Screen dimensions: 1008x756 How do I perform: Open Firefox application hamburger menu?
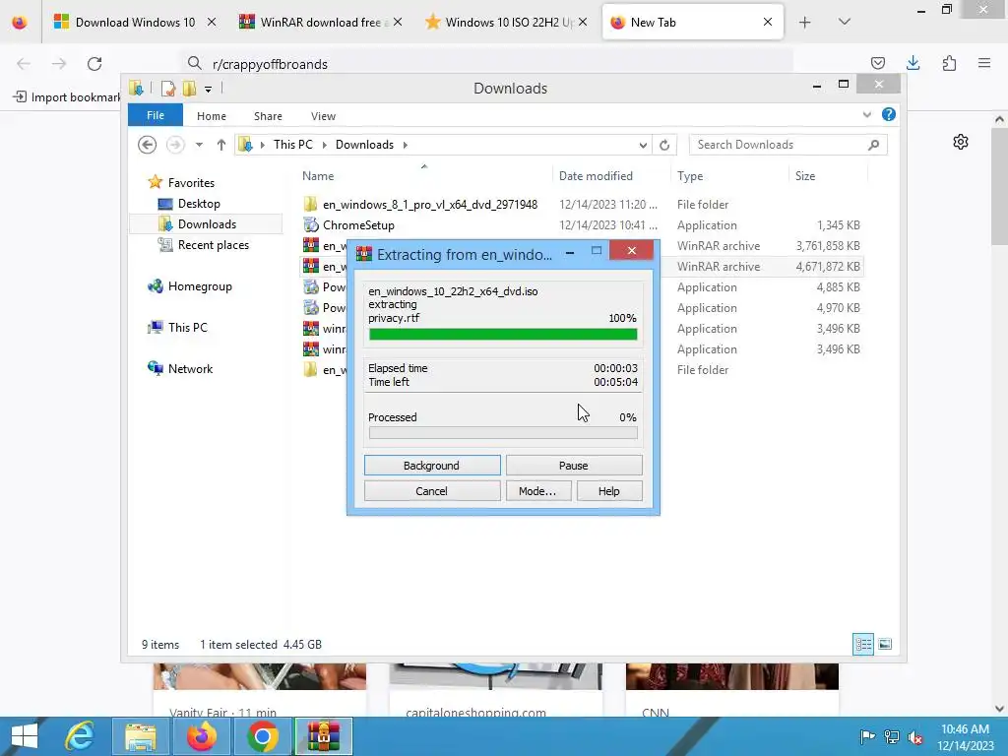984,63
